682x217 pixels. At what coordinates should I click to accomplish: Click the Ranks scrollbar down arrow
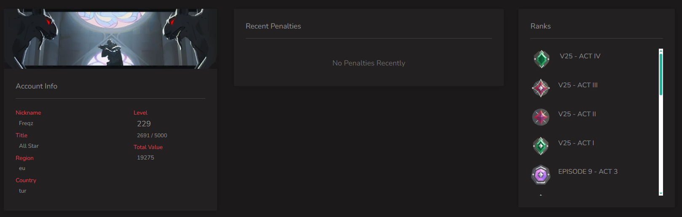point(661,193)
